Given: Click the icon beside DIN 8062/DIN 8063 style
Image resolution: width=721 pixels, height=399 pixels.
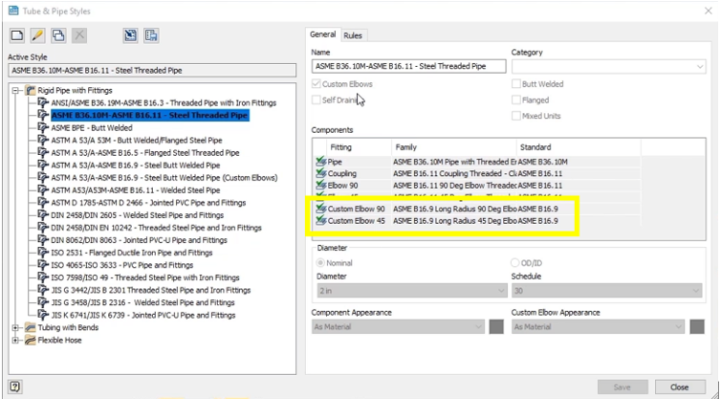Looking at the screenshot, I should (x=43, y=240).
